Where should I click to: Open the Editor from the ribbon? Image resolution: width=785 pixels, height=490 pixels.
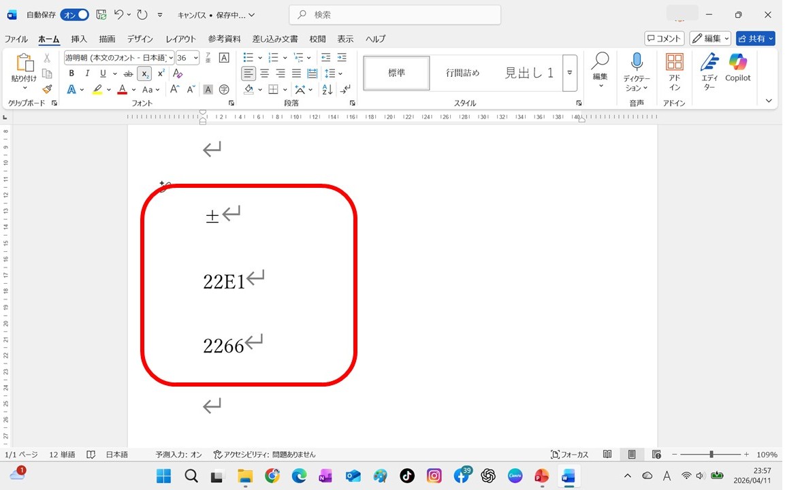pos(709,72)
